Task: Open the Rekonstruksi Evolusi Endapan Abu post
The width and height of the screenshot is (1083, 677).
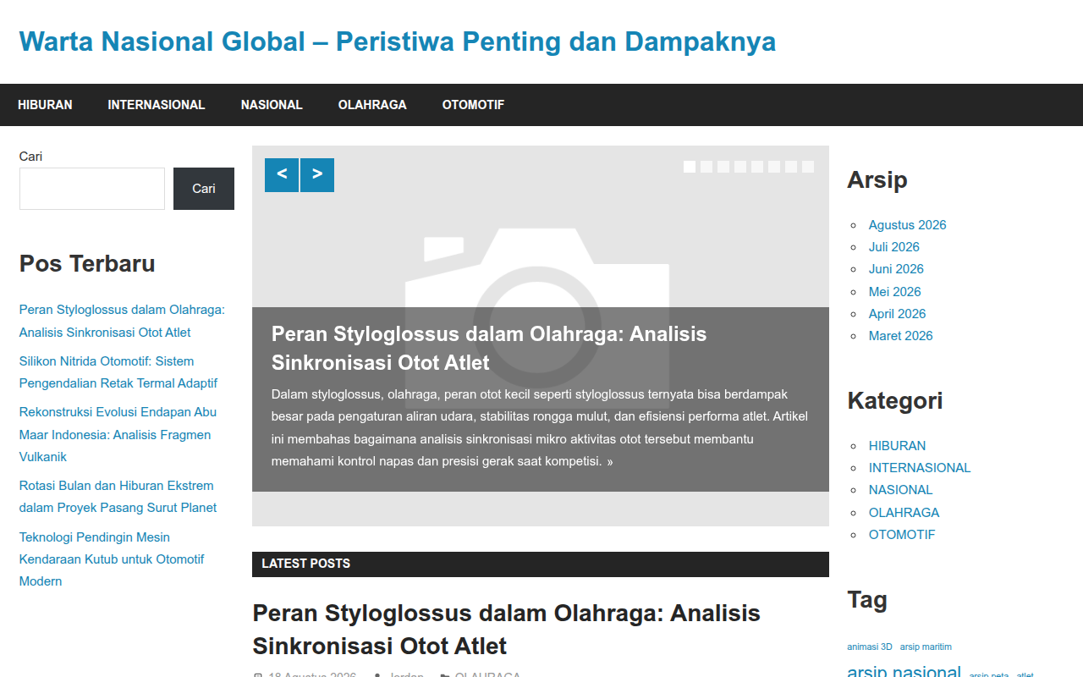Action: point(118,434)
